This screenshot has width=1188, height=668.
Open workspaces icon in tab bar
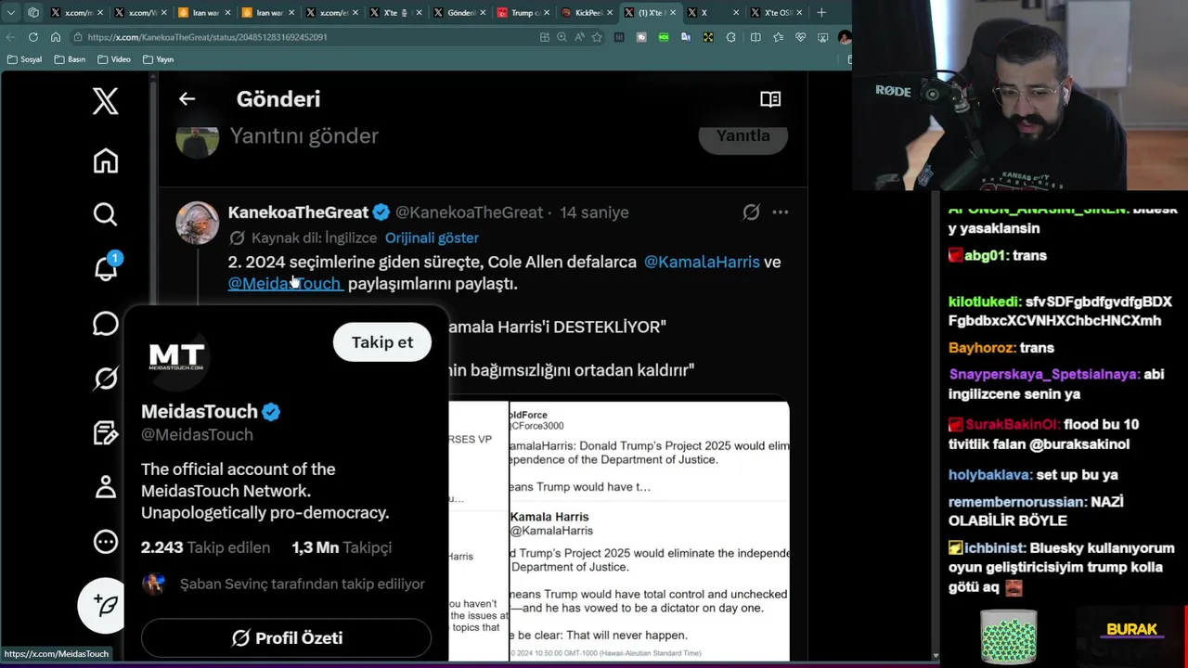coord(33,13)
